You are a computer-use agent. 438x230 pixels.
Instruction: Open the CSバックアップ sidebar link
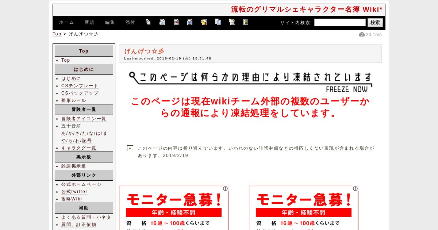click(80, 93)
